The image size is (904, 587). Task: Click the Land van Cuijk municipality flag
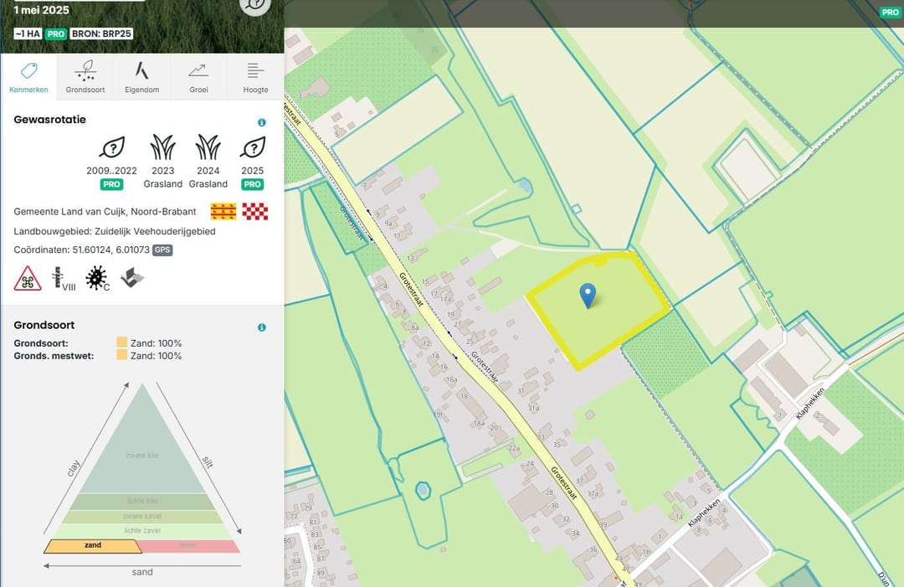pyautogui.click(x=223, y=212)
